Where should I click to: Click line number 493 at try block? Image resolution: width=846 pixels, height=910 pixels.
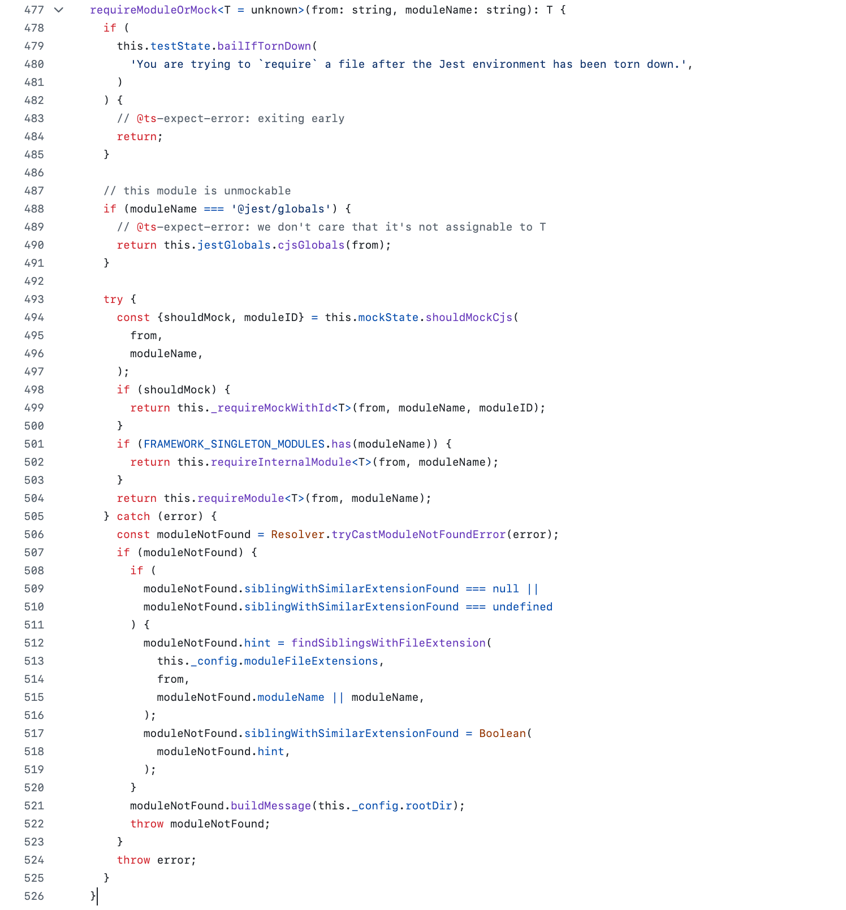(x=34, y=299)
